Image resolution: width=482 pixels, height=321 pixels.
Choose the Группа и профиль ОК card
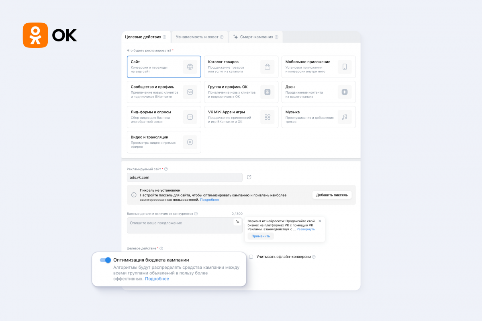coord(241,92)
